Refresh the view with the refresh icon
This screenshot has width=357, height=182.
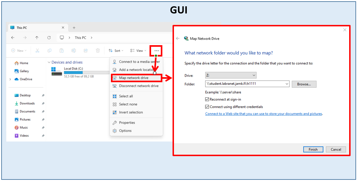49,37
